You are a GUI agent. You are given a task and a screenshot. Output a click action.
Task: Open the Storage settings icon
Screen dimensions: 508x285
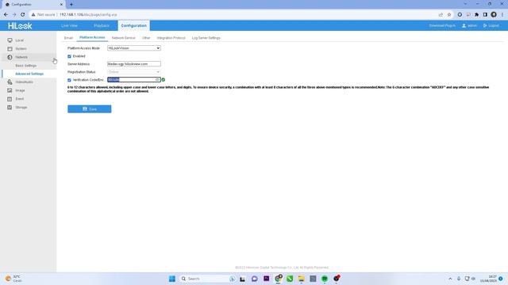pyautogui.click(x=10, y=108)
